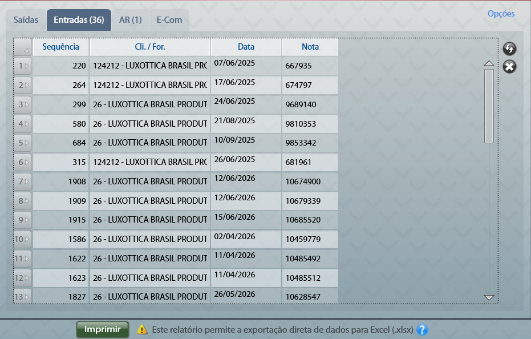Click the vertical scrollbar thumb
The image size is (531, 339).
tap(489, 106)
